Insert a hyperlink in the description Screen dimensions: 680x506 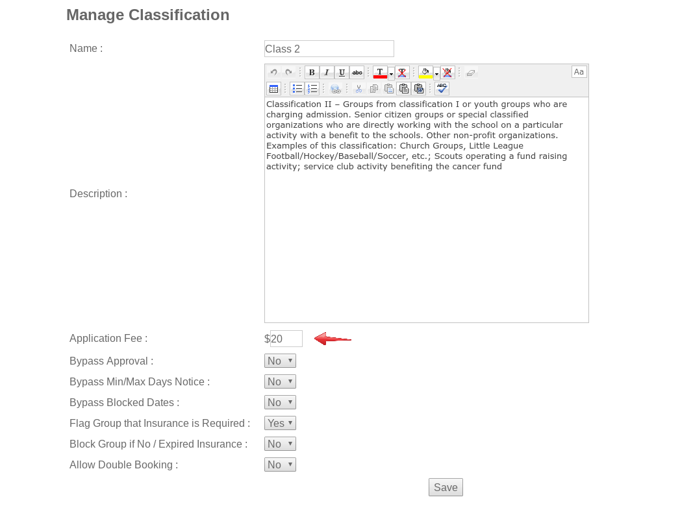pos(336,88)
